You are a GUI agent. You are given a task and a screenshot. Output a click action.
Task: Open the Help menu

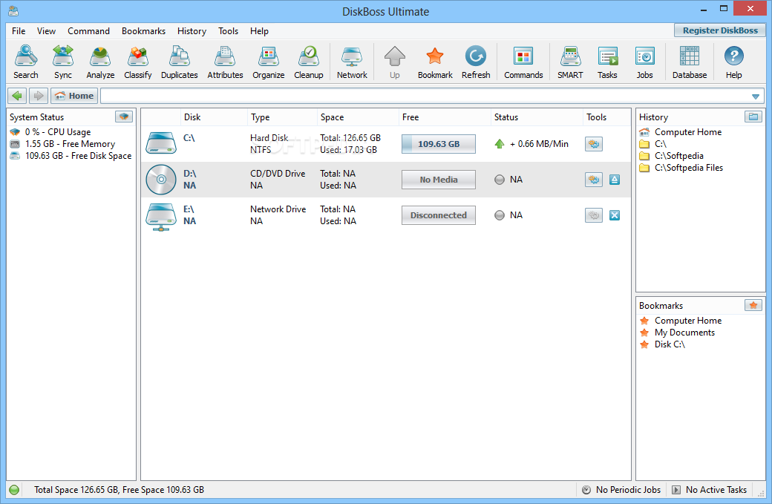coord(260,31)
